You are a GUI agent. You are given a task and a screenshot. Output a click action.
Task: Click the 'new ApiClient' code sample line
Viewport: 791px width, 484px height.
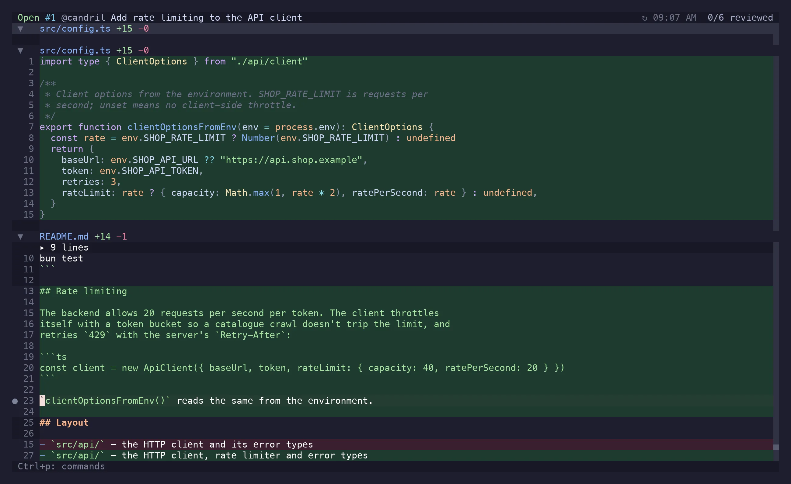[x=302, y=368]
